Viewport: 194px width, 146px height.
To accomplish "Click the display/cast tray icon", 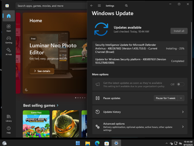I will point(176,143).
